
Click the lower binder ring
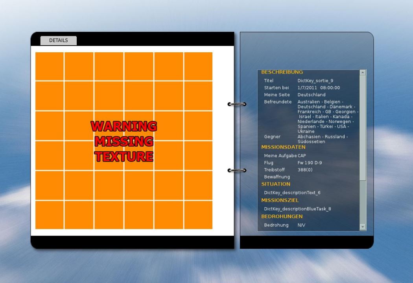(237, 170)
